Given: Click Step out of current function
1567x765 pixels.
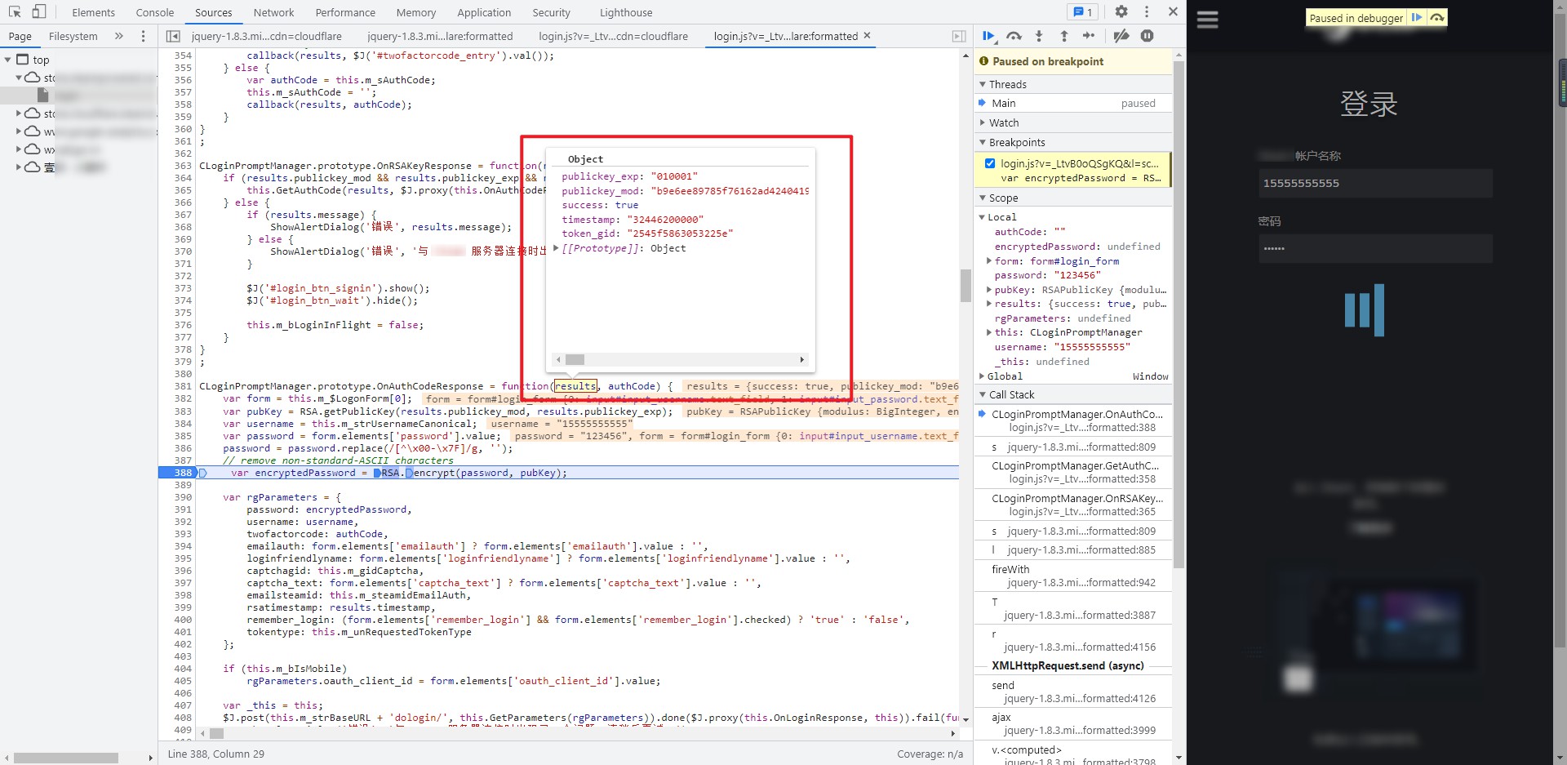Looking at the screenshot, I should click(1064, 36).
